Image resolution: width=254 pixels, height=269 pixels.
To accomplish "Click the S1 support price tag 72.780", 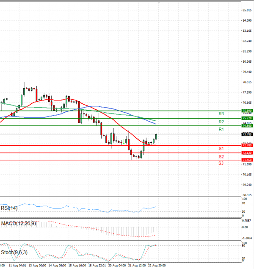I will click(x=247, y=145).
